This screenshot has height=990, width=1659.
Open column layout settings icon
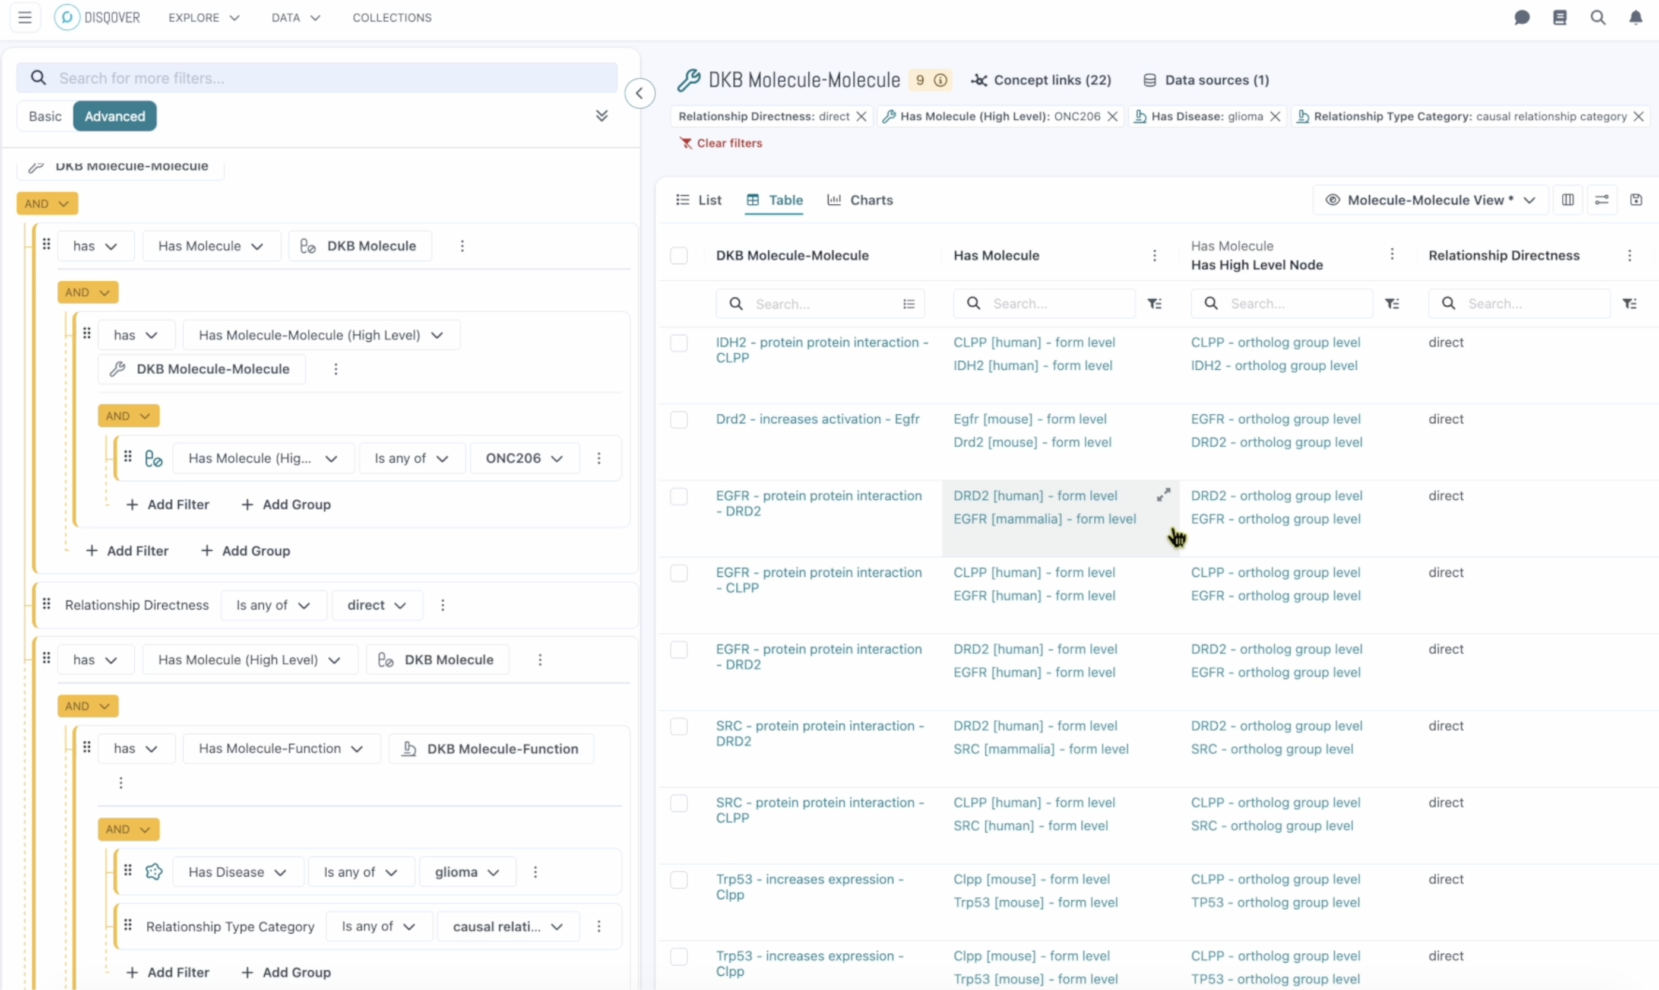pyautogui.click(x=1568, y=200)
